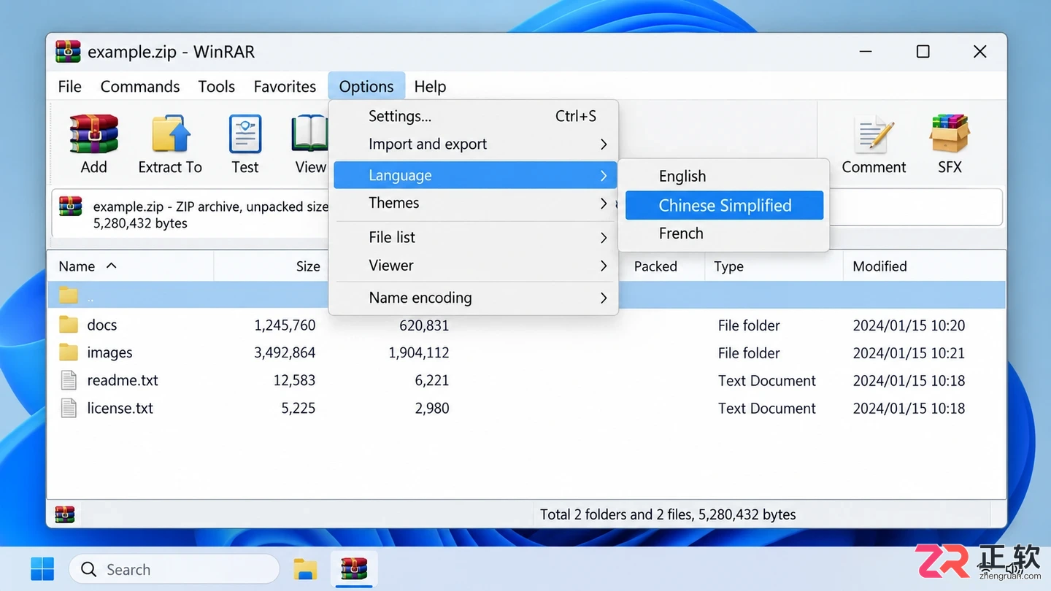Open the Favorites menu
The image size is (1051, 591).
pyautogui.click(x=285, y=86)
